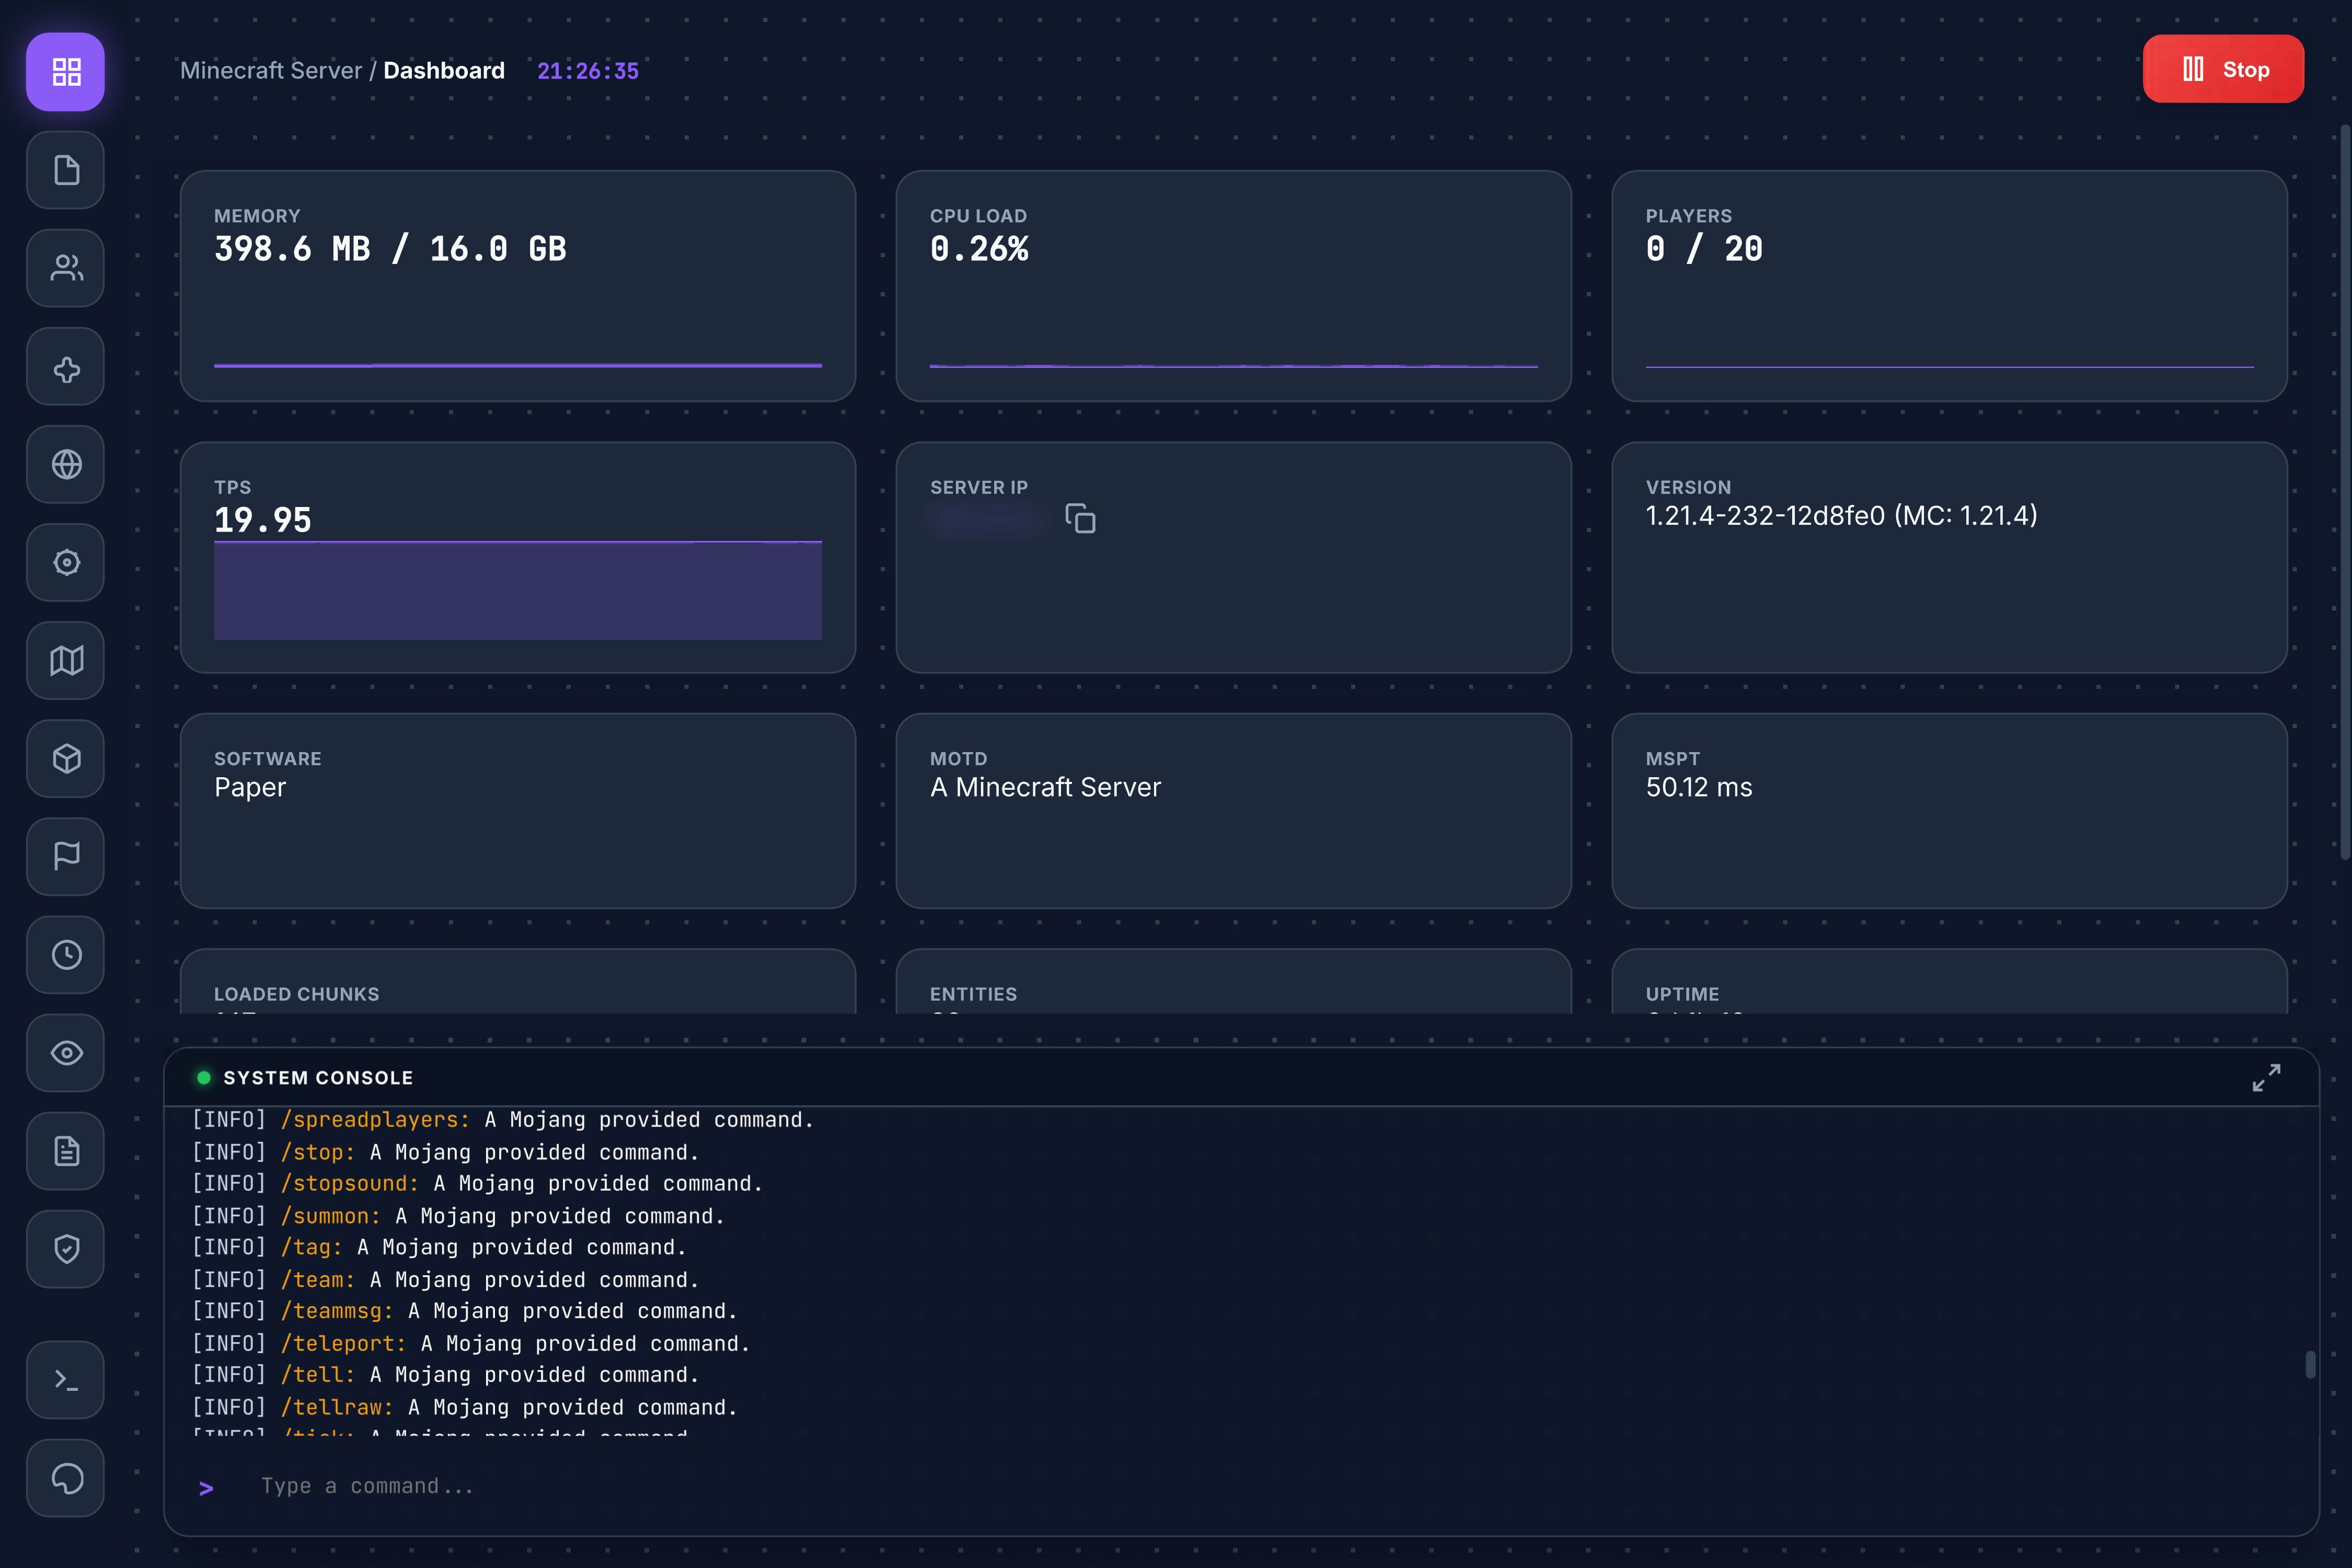Image resolution: width=2352 pixels, height=1568 pixels.
Task: Open the flag icon in sidebar
Action: pyautogui.click(x=66, y=856)
